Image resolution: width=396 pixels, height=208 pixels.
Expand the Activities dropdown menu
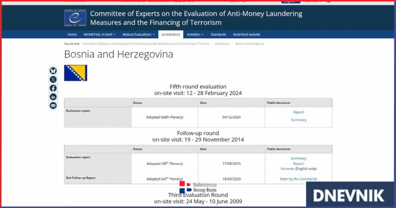click(195, 35)
